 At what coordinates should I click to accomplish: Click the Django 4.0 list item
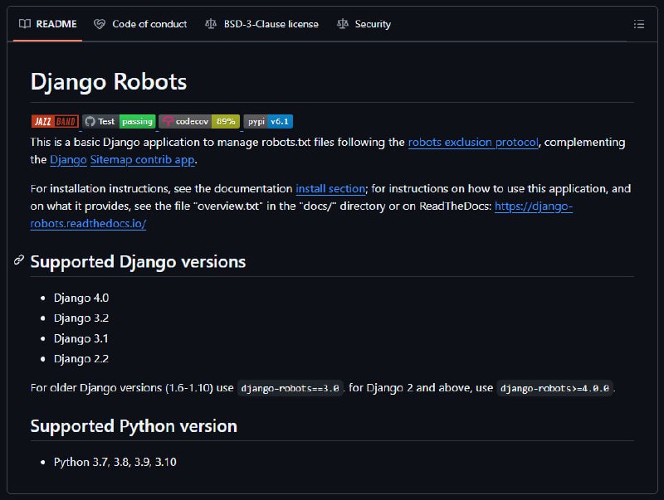pos(81,298)
